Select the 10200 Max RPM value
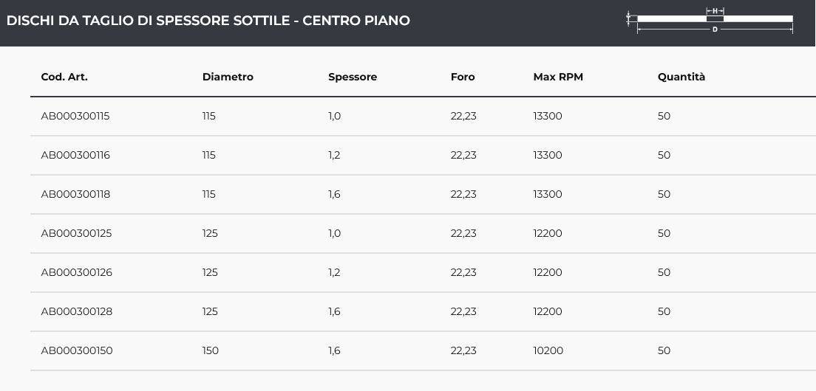The width and height of the screenshot is (816, 391). tap(548, 351)
